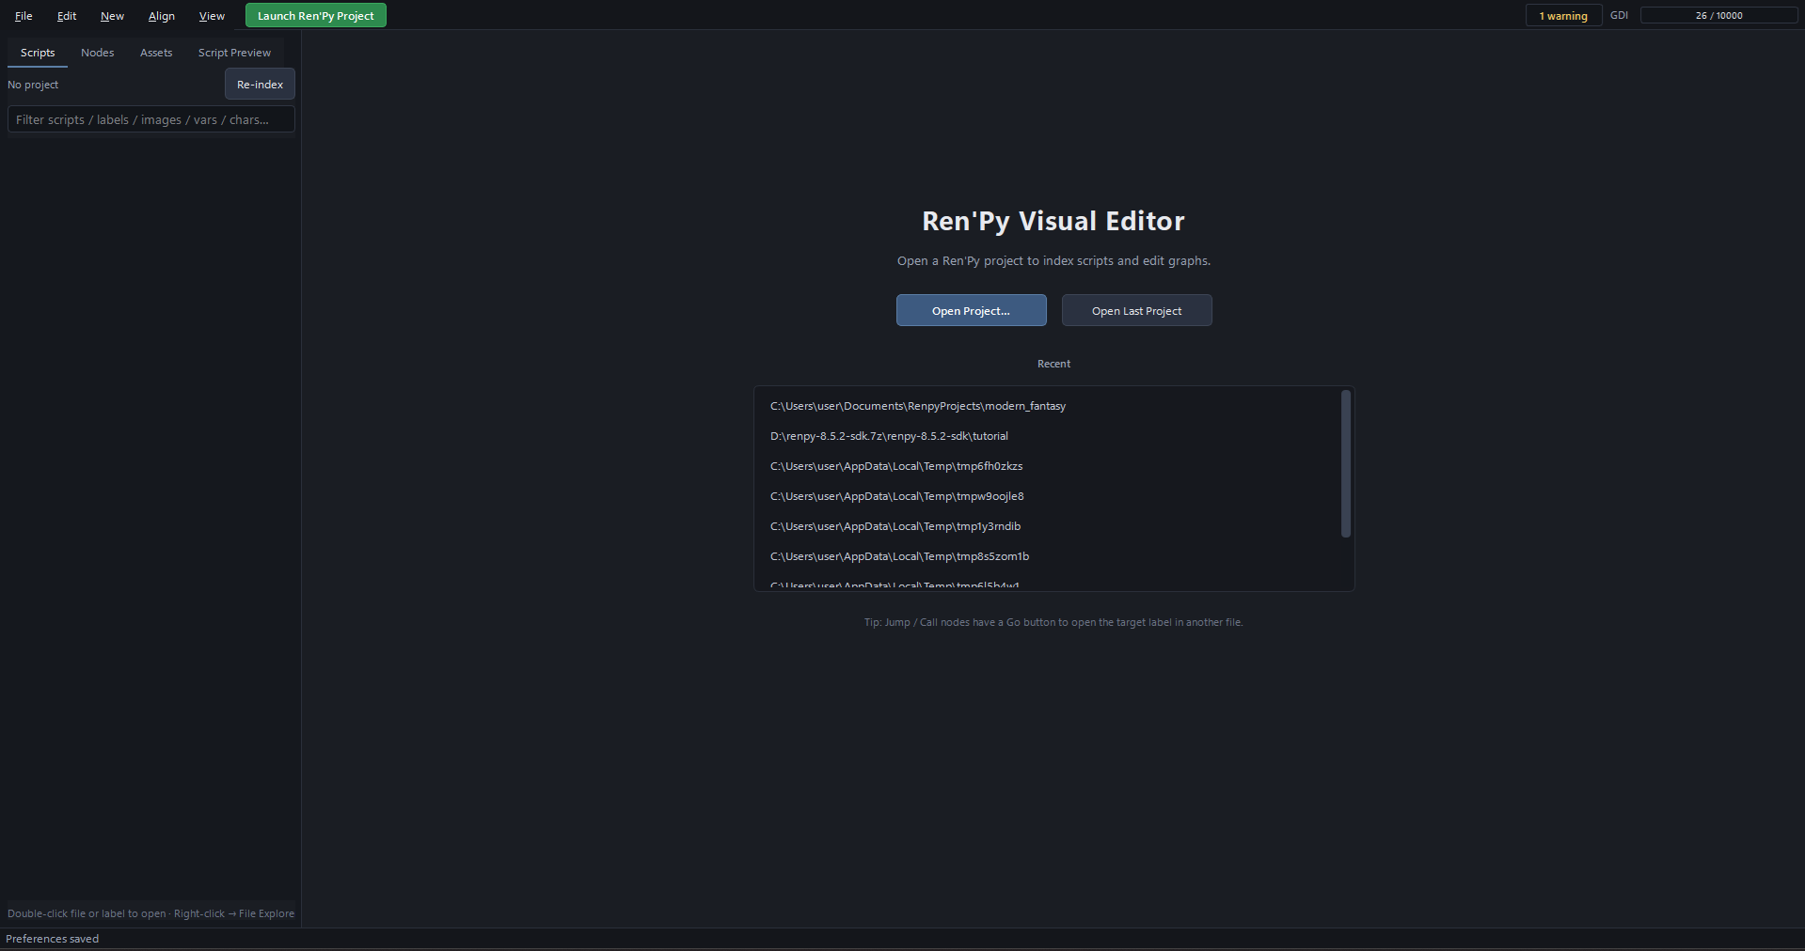Image resolution: width=1805 pixels, height=951 pixels.
Task: Switch to the Nodes tab
Action: pos(98,53)
